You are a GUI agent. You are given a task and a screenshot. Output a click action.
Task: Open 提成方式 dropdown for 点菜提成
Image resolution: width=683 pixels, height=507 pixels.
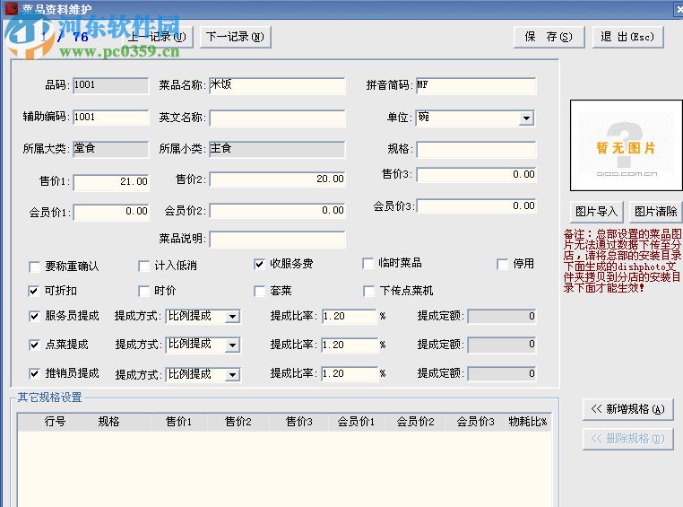pyautogui.click(x=233, y=345)
